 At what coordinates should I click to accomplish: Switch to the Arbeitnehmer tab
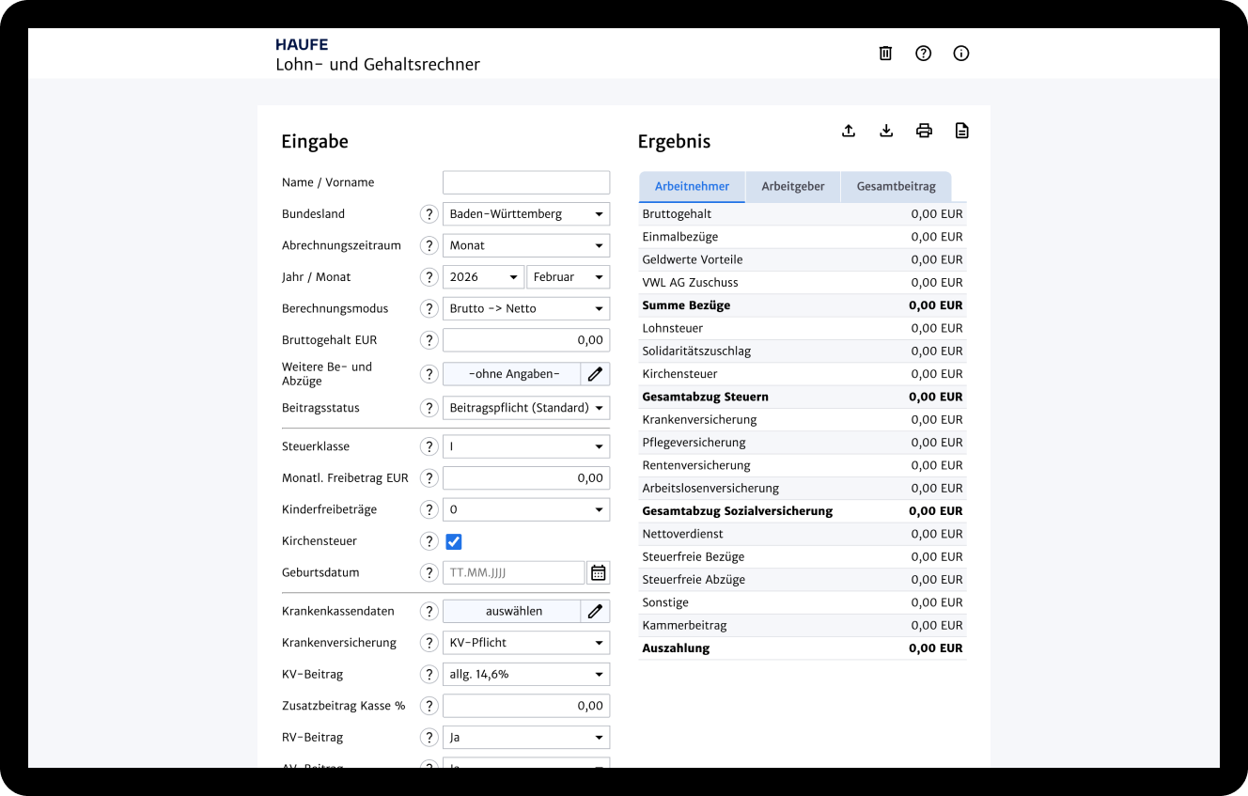click(x=692, y=187)
